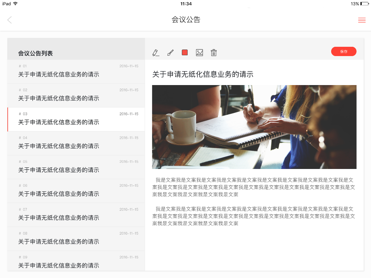Click the first body text paragraph

(x=254, y=187)
